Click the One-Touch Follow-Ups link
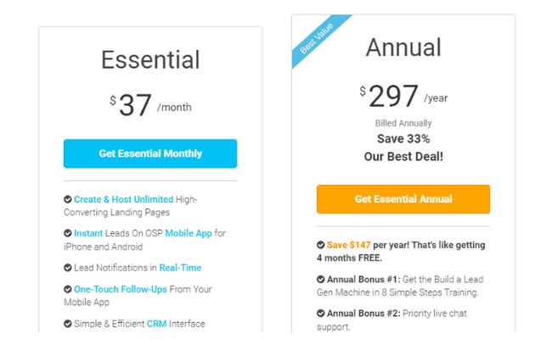Viewport: 552px width, 339px height. [121, 289]
